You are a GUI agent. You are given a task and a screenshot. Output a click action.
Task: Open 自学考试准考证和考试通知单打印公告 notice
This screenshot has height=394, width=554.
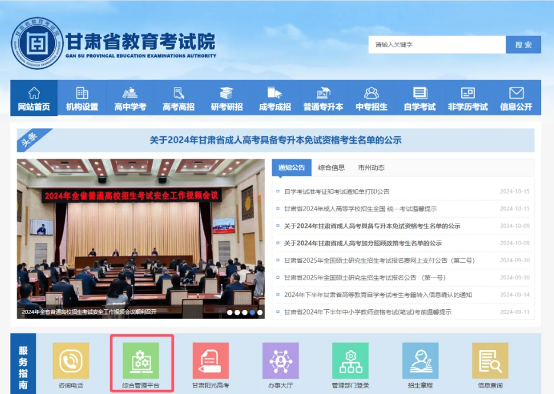point(337,192)
